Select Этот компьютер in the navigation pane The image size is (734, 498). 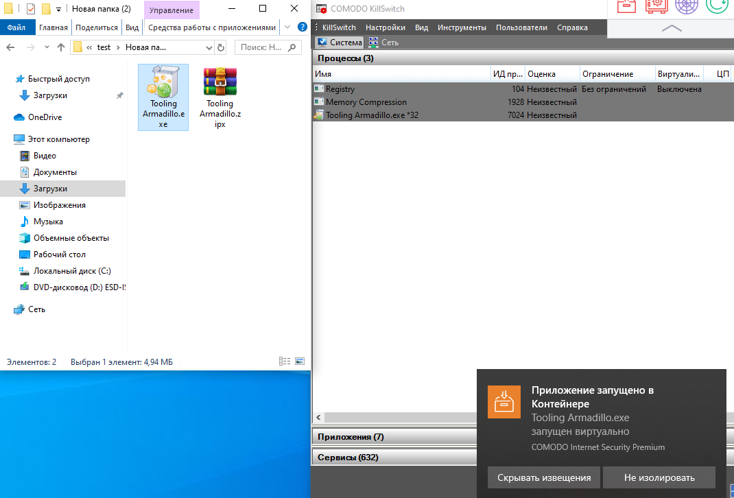coord(58,139)
